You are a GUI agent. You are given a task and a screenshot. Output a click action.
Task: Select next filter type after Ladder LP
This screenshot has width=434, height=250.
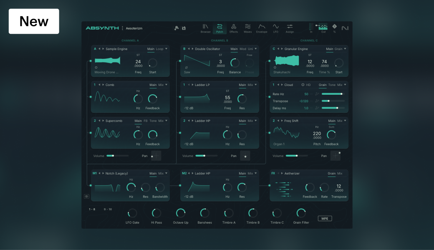click(x=193, y=85)
